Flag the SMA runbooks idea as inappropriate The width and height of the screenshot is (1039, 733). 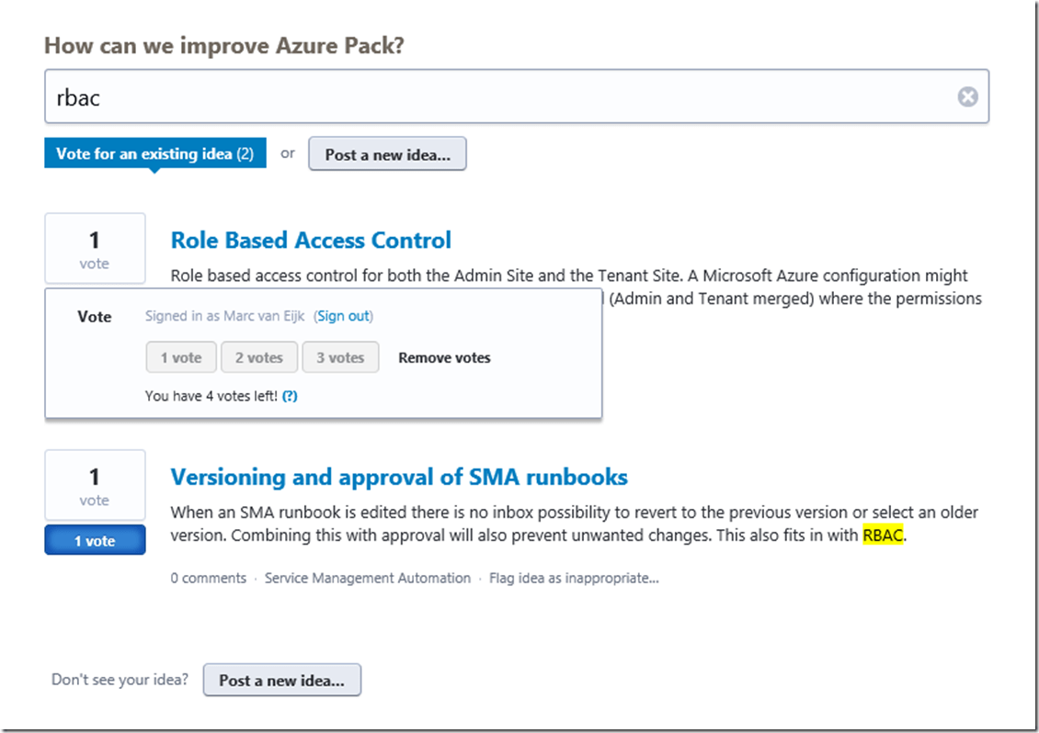pyautogui.click(x=574, y=578)
